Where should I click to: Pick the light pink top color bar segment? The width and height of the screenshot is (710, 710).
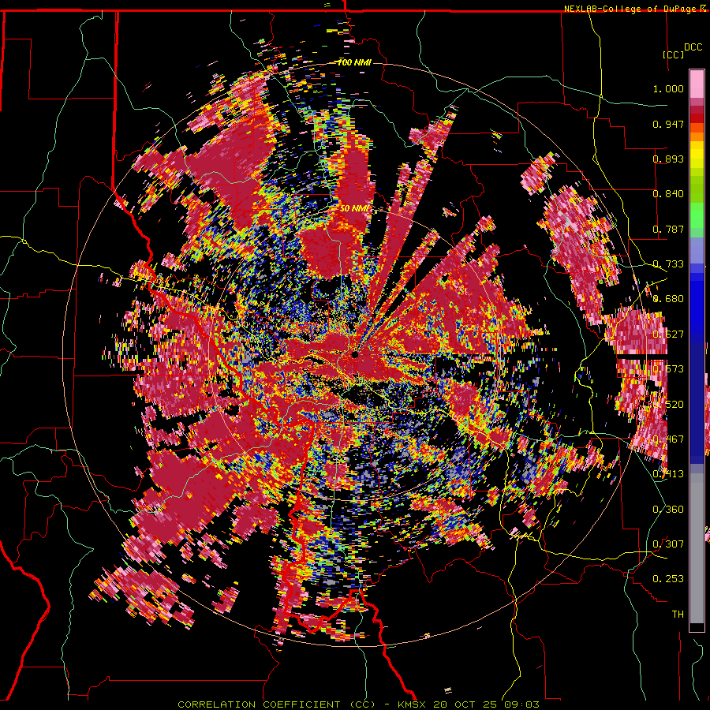click(x=697, y=84)
